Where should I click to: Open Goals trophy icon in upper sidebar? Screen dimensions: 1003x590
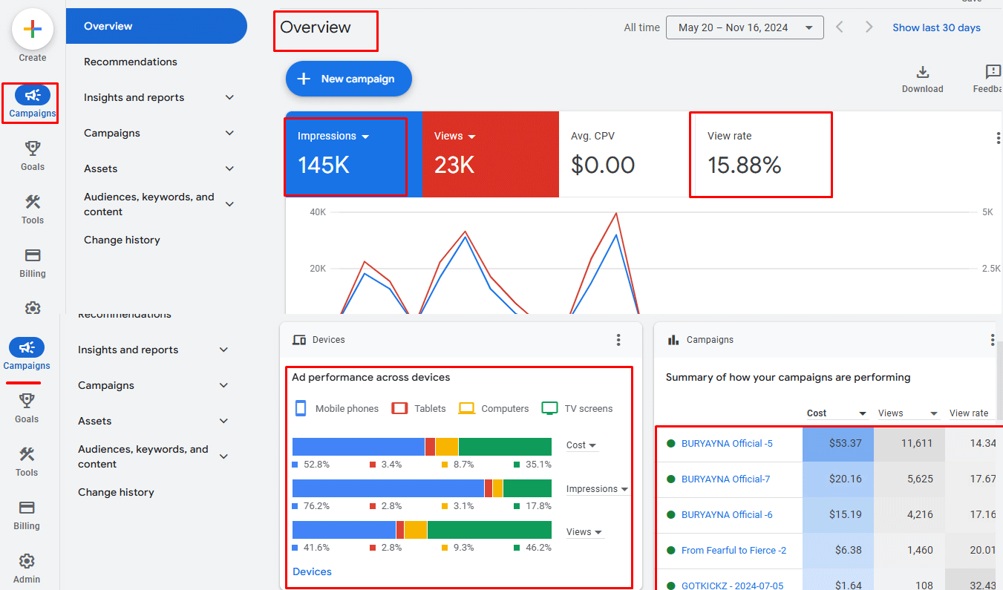[33, 148]
